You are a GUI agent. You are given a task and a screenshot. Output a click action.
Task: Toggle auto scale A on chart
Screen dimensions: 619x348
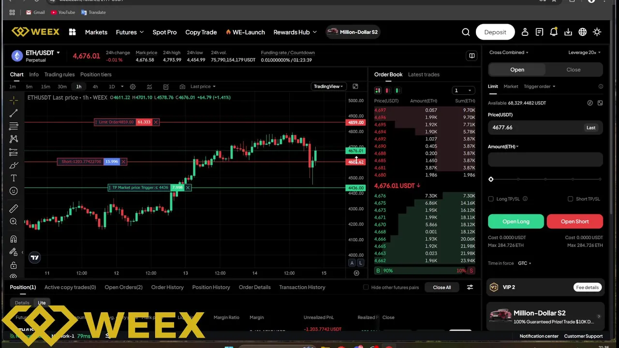click(352, 262)
